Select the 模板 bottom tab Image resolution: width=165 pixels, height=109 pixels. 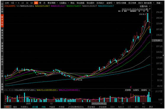15,107
